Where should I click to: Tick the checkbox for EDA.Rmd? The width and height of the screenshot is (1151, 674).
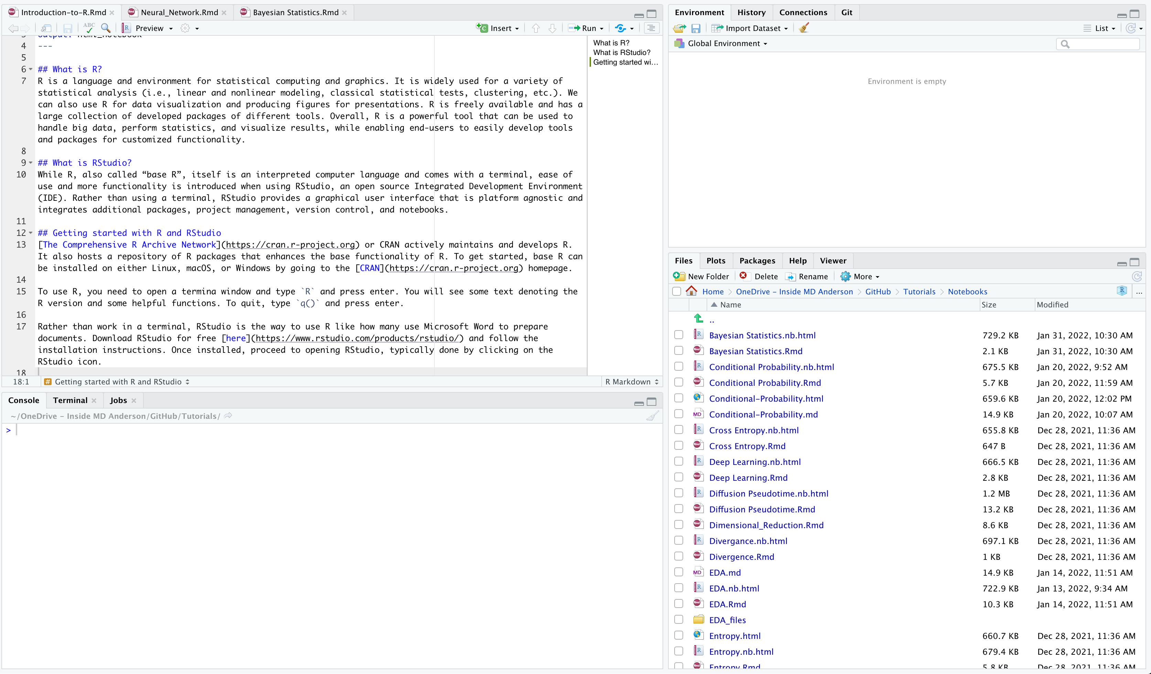[679, 604]
